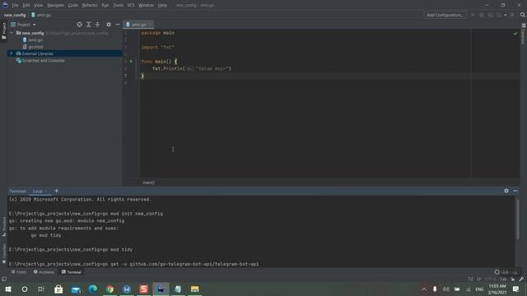Click new_config breadcrumb in navigation bar

(x=15, y=15)
